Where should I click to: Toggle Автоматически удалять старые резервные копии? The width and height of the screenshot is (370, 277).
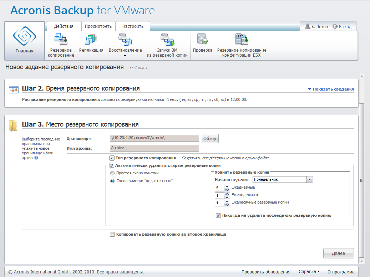tap(112, 165)
